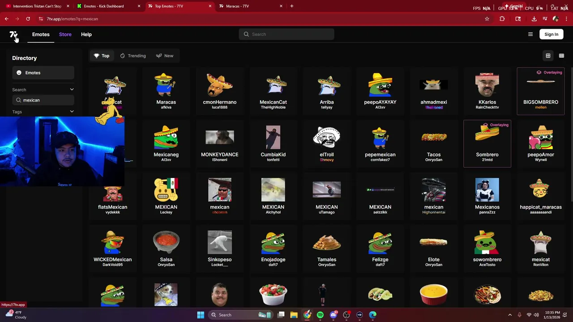Expand the Tags section in Directory
The image size is (573, 322).
click(x=72, y=112)
